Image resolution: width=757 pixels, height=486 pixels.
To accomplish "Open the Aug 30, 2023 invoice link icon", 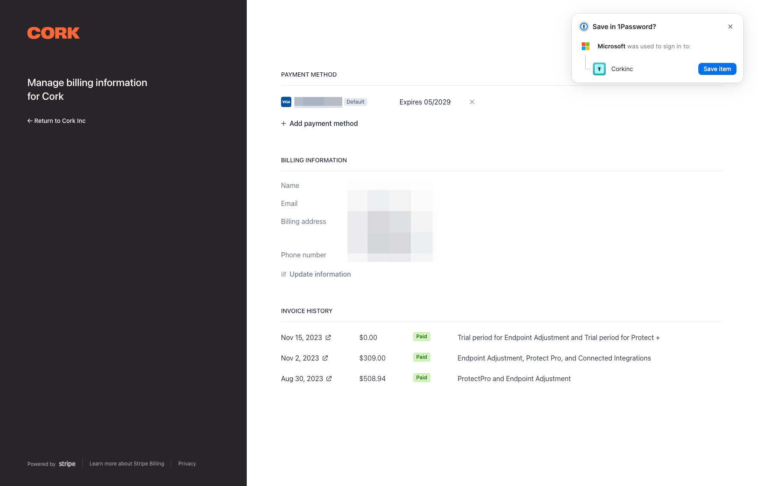I will pyautogui.click(x=329, y=379).
